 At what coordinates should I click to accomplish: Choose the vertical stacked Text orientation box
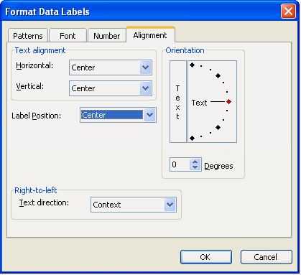178,102
